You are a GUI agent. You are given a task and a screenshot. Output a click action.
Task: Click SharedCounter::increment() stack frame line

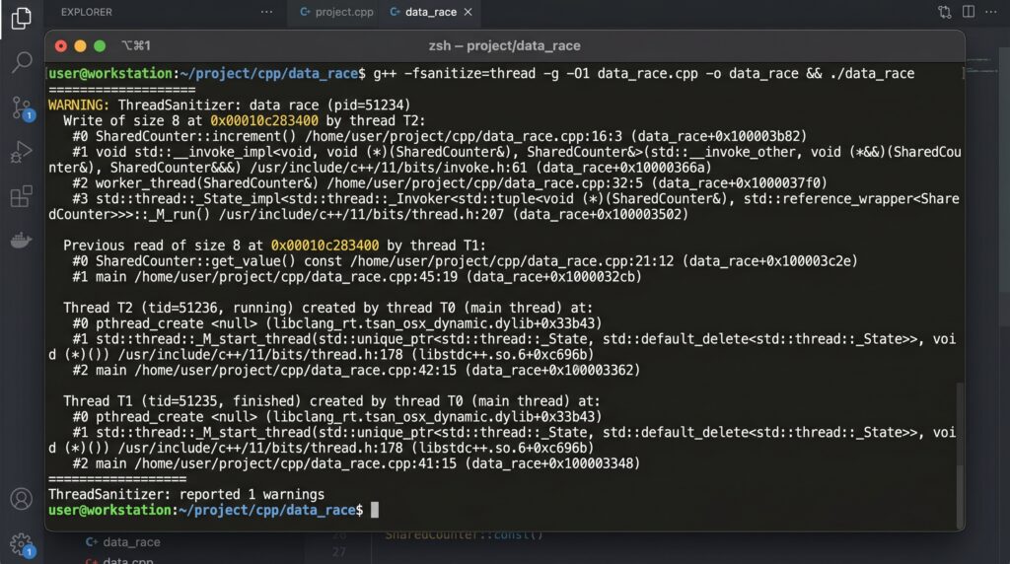pos(439,136)
